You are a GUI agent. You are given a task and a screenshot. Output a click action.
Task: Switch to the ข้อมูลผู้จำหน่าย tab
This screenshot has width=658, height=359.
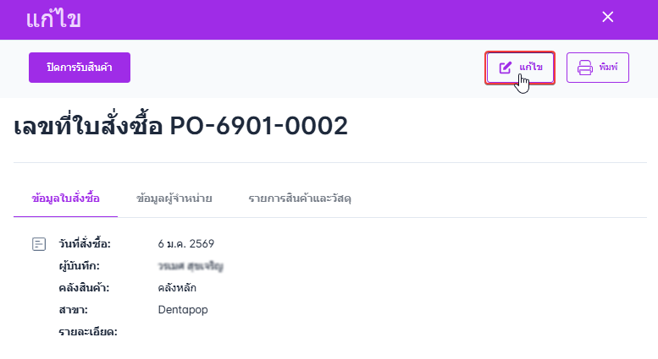pos(174,199)
